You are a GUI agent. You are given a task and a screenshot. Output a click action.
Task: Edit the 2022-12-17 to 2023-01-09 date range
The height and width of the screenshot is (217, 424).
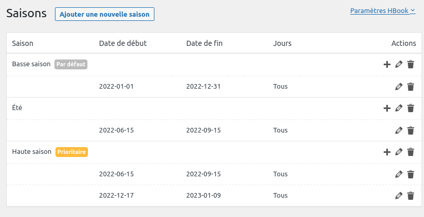click(399, 196)
